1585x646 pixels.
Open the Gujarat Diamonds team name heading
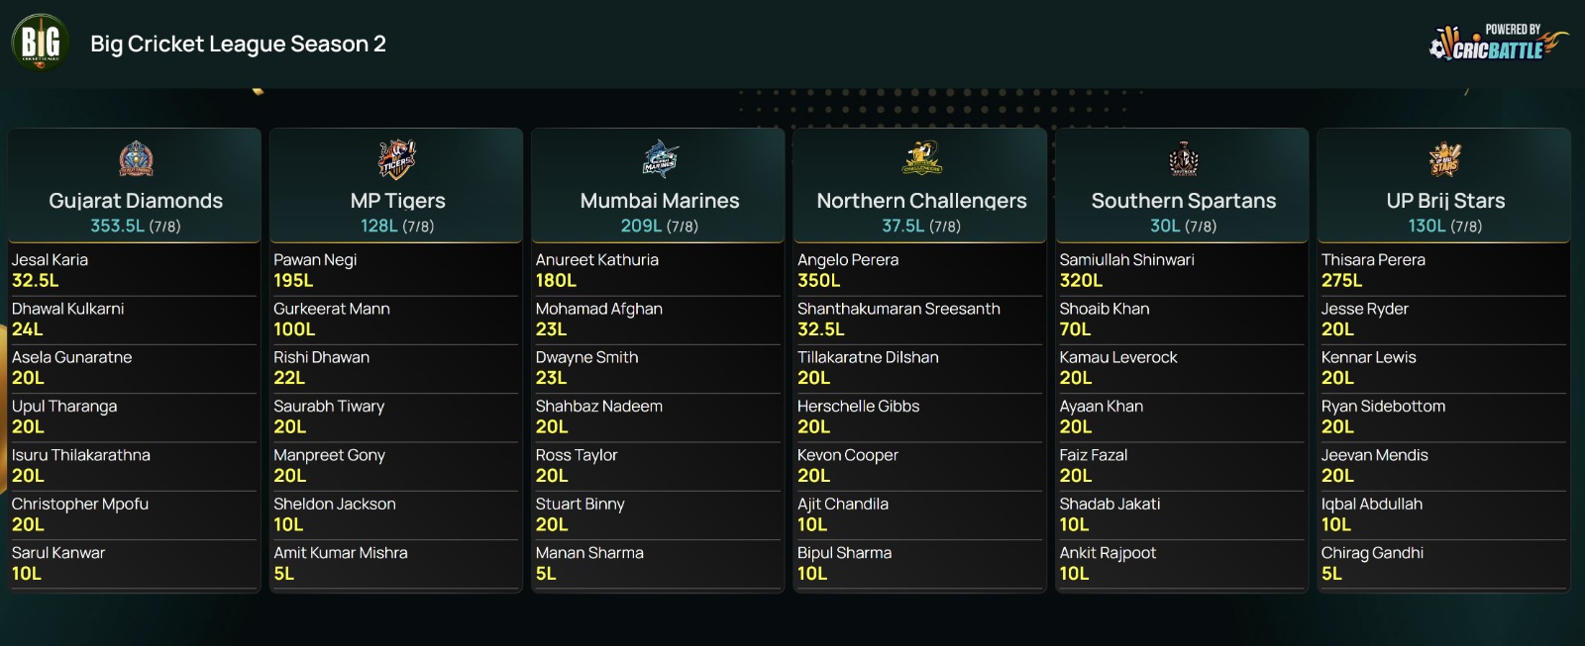[136, 201]
